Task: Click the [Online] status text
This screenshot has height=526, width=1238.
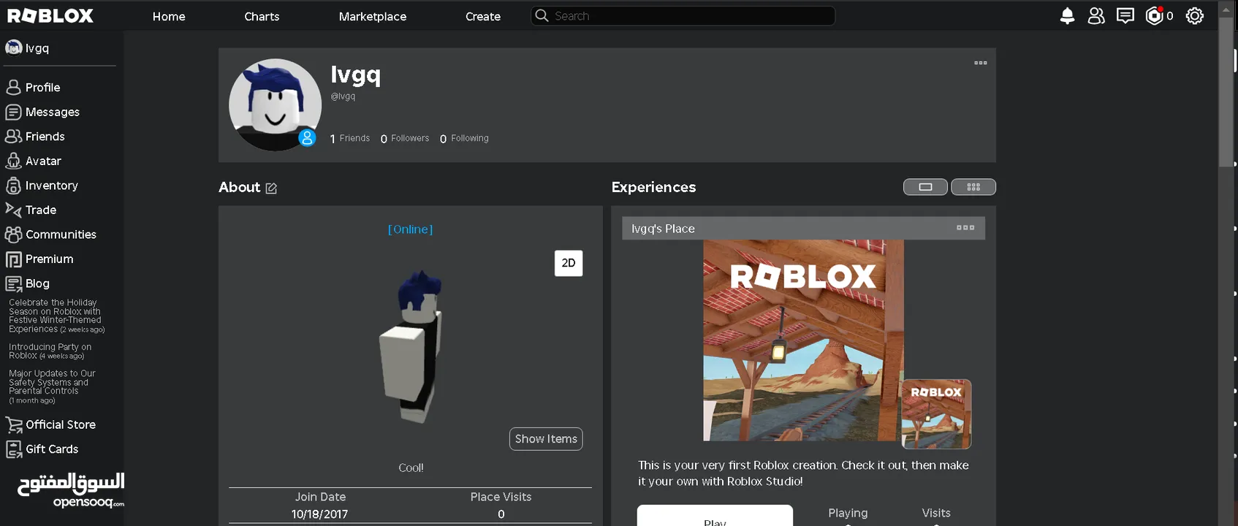Action: coord(410,229)
